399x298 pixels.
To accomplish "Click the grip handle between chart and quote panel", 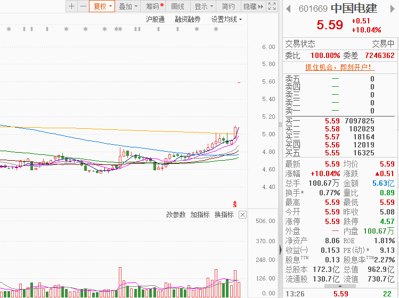I will [280, 125].
